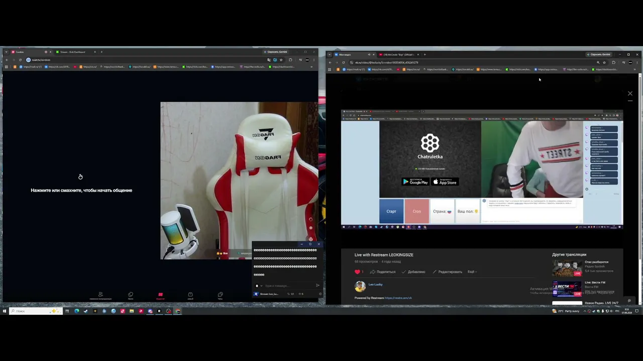Open the Стас разберется broadcast thumbnail
Screen dimensions: 643x361
[x=567, y=269]
